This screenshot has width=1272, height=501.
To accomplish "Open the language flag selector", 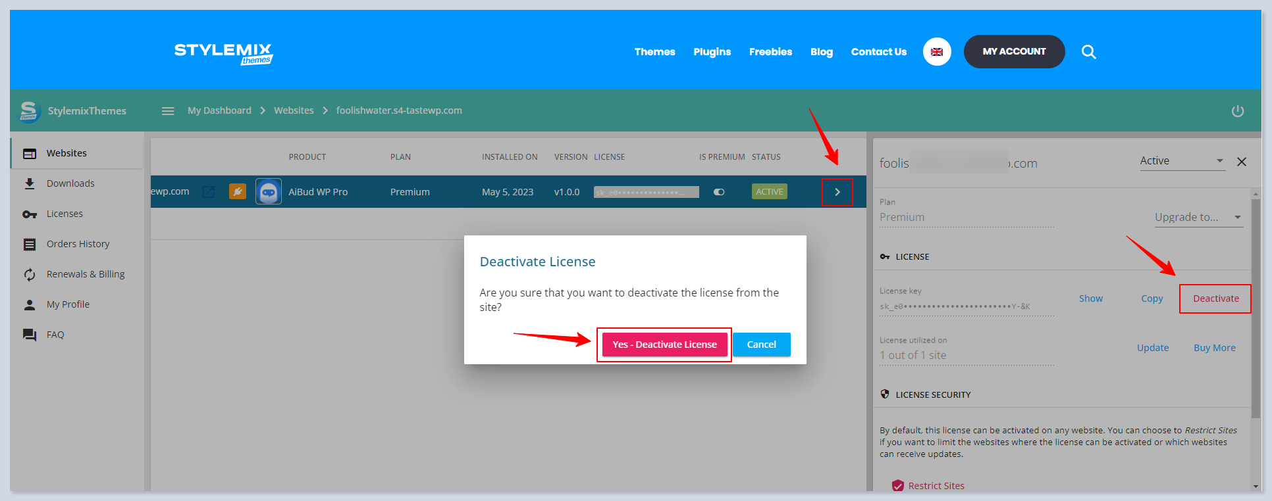I will pyautogui.click(x=937, y=52).
